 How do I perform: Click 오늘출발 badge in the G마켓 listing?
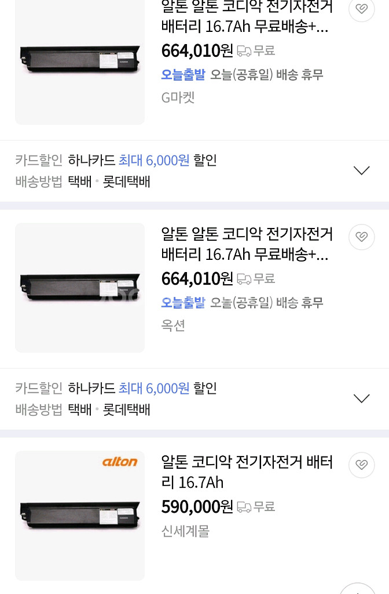pos(183,74)
